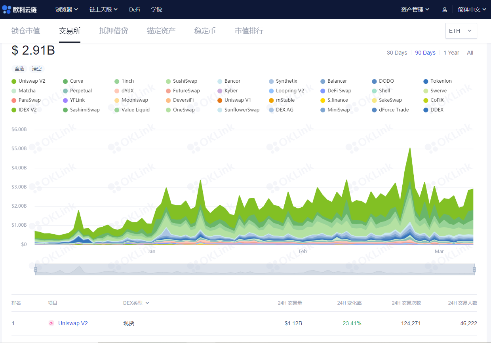Click the left handle of range slider
The height and width of the screenshot is (343, 491).
tap(36, 269)
